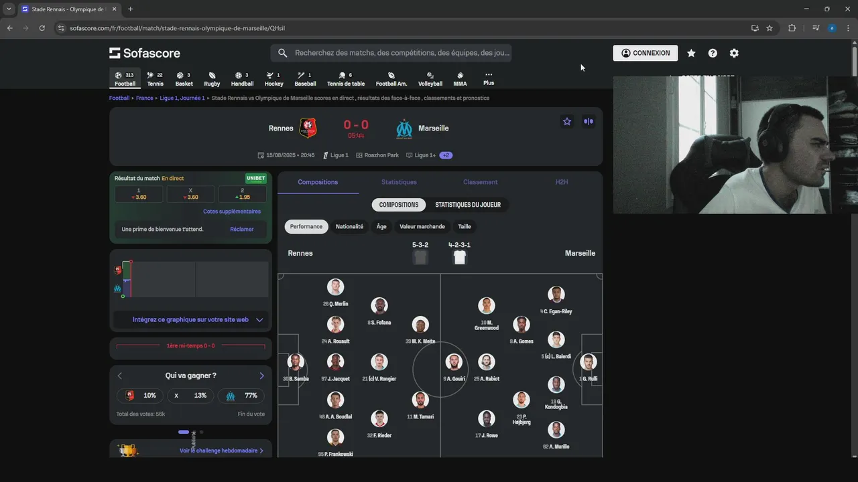
Task: Open the settings gear icon
Action: 734,53
